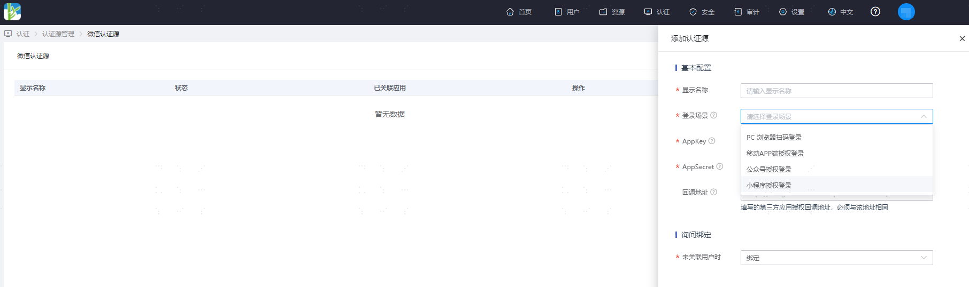Image resolution: width=969 pixels, height=287 pixels.
Task: Click the 基本配置 section heading
Action: tap(696, 68)
